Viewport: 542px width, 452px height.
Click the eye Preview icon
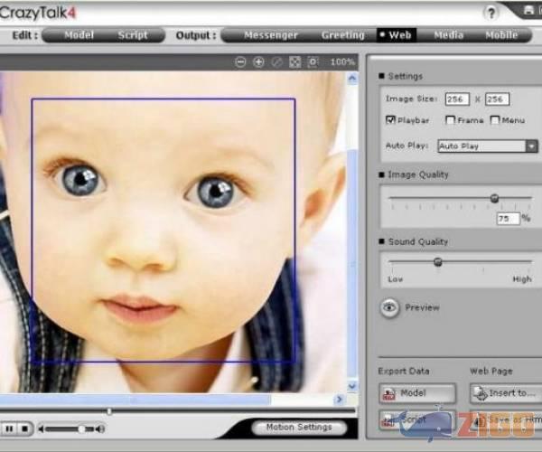pos(389,308)
